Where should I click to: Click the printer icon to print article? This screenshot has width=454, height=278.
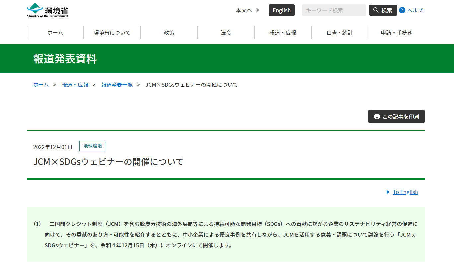(x=377, y=116)
